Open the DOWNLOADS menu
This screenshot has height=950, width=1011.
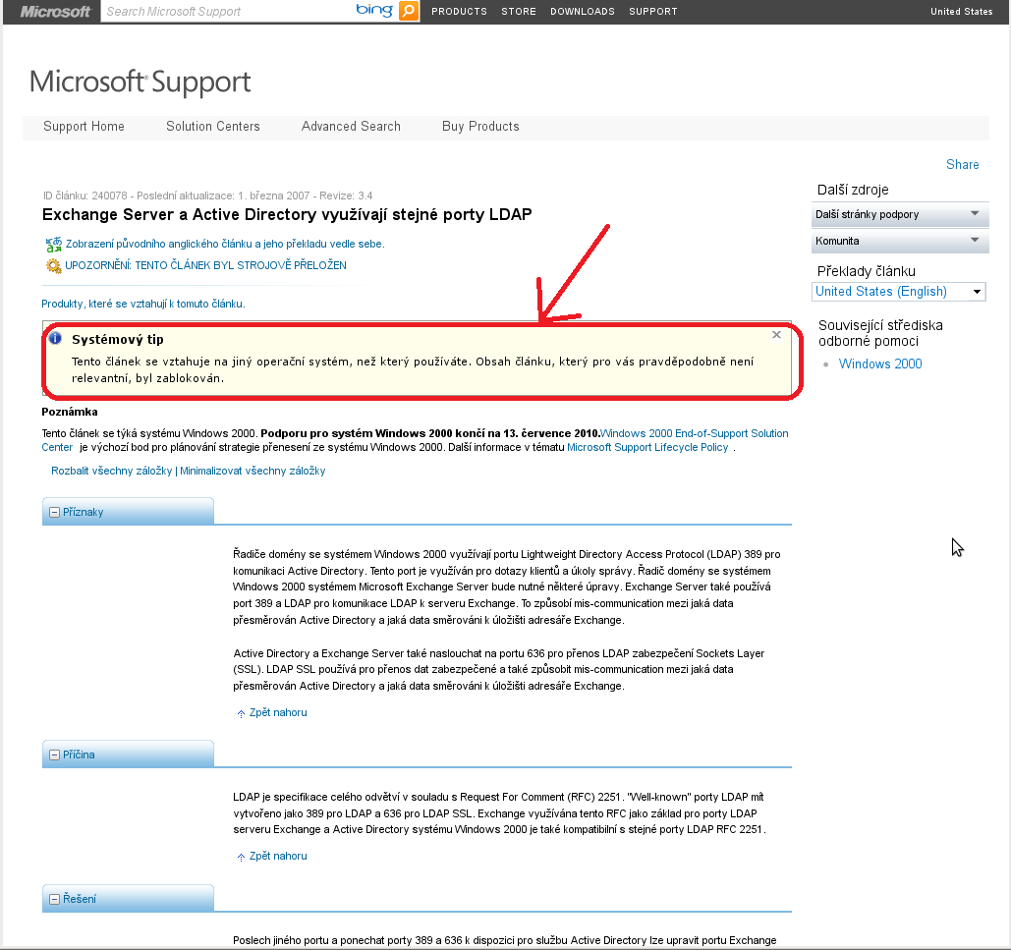(x=583, y=12)
